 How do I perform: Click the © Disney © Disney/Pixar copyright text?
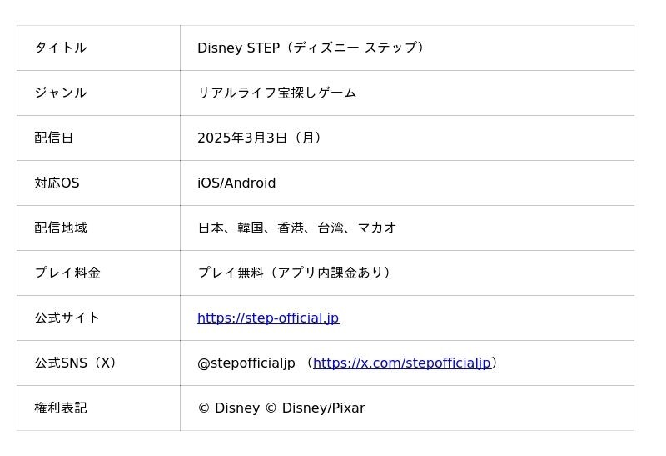click(x=281, y=408)
